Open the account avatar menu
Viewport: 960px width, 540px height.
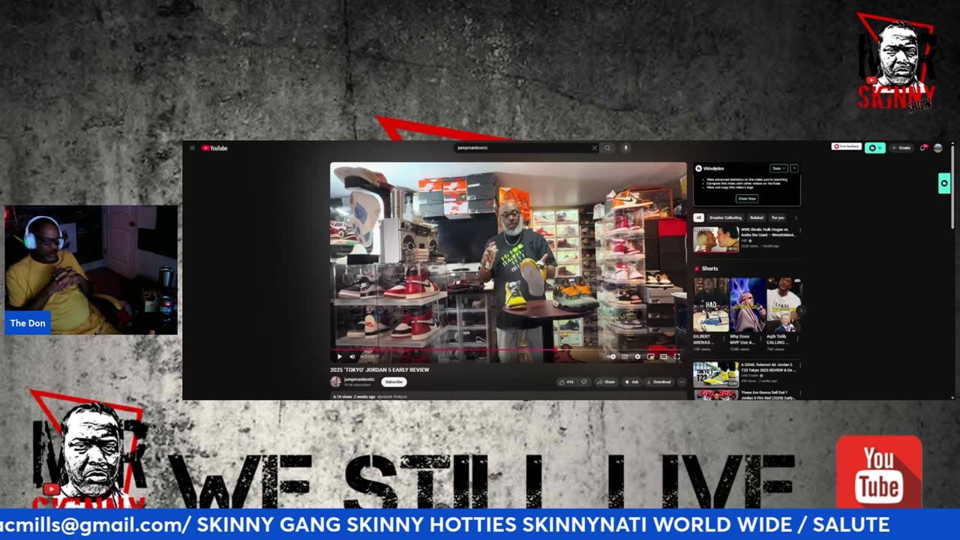click(937, 148)
